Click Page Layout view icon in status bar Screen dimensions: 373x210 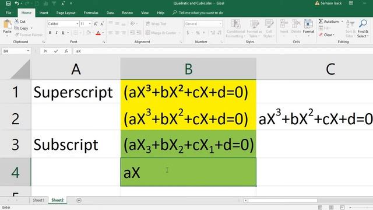[x=331, y=208]
